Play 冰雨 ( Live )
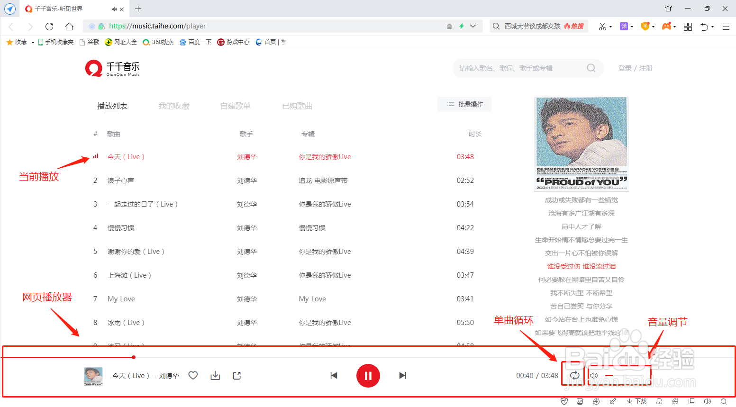Image resolution: width=736 pixels, height=407 pixels. tap(126, 323)
